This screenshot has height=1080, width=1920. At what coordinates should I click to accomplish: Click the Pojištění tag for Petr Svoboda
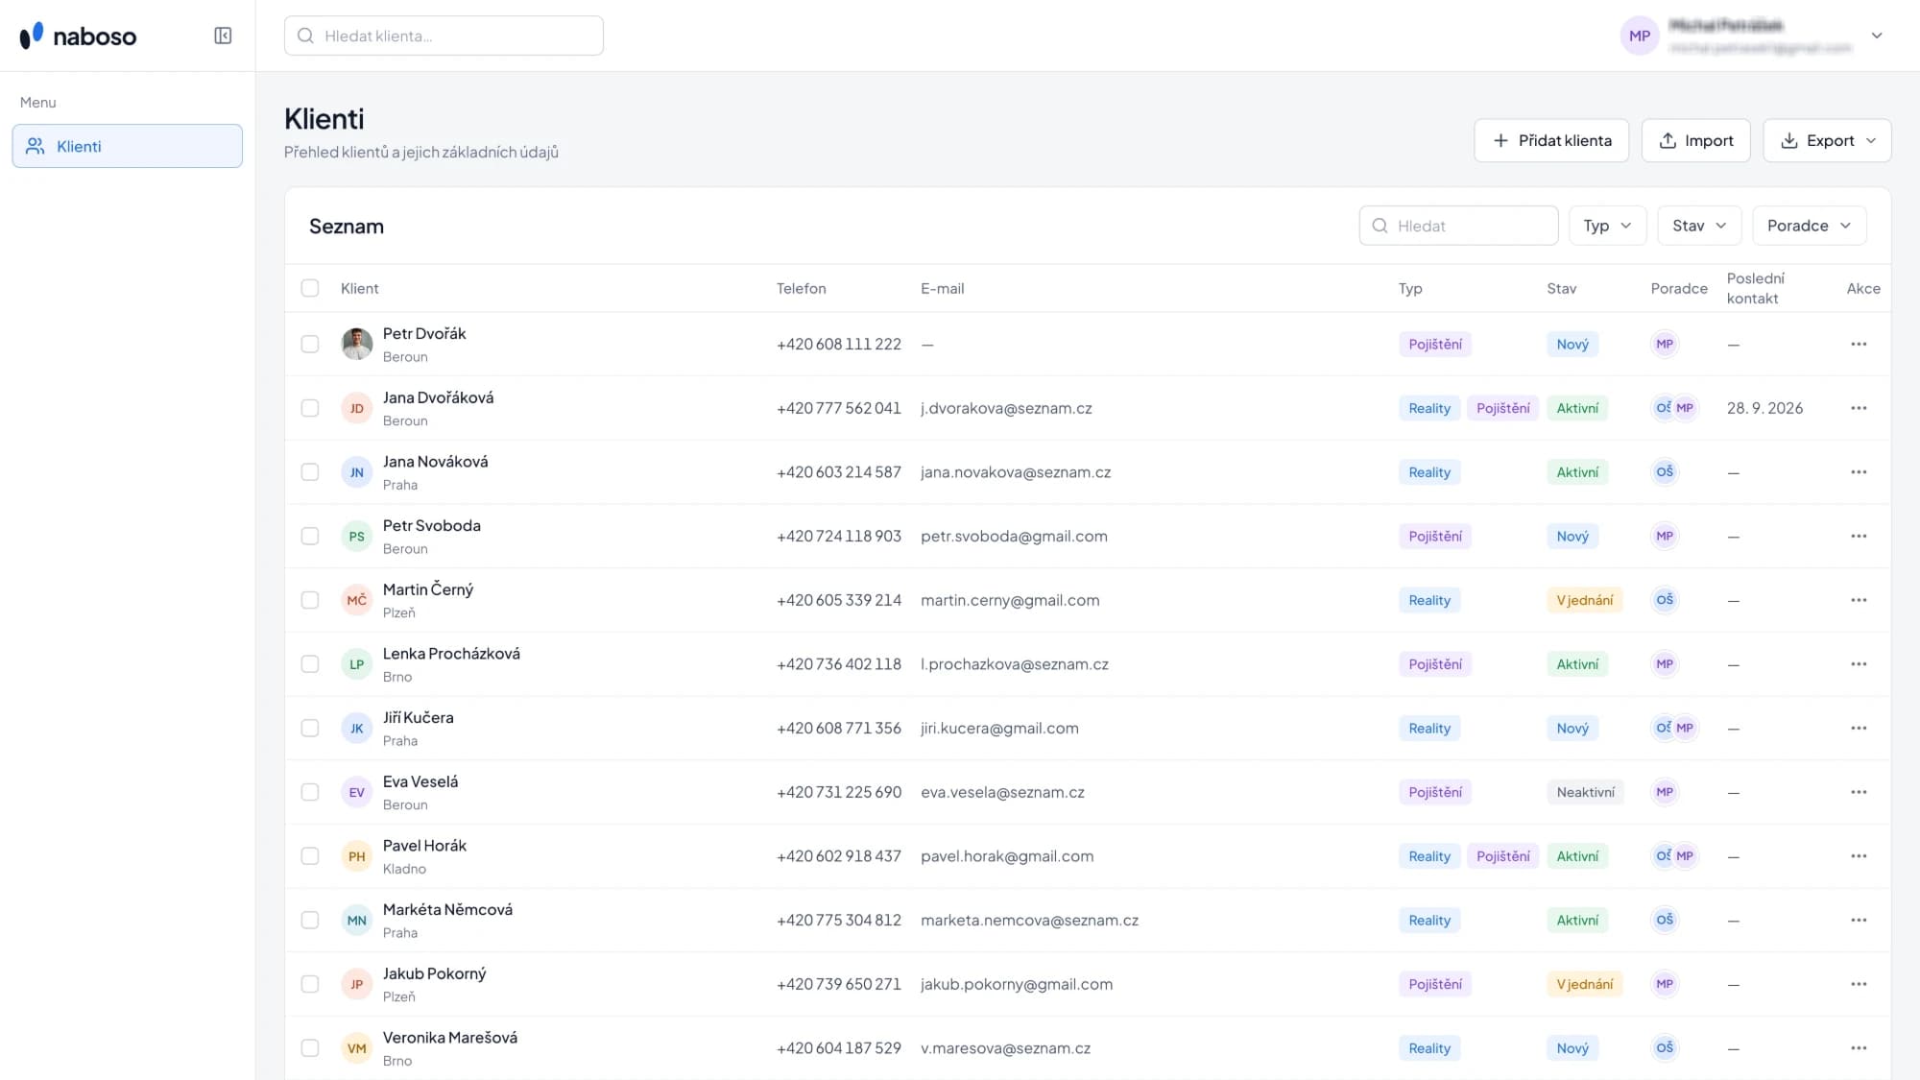(1435, 536)
